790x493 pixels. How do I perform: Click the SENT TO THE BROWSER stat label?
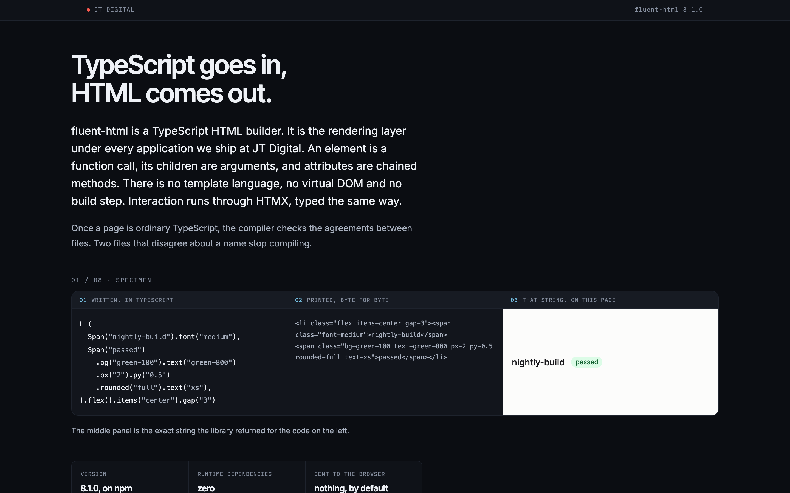click(x=349, y=474)
